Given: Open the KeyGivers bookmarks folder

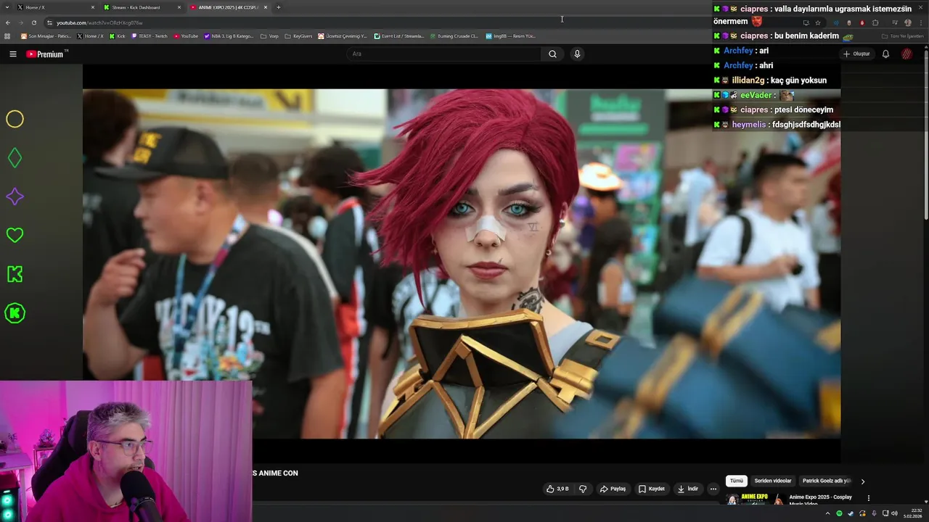Looking at the screenshot, I should [298, 36].
